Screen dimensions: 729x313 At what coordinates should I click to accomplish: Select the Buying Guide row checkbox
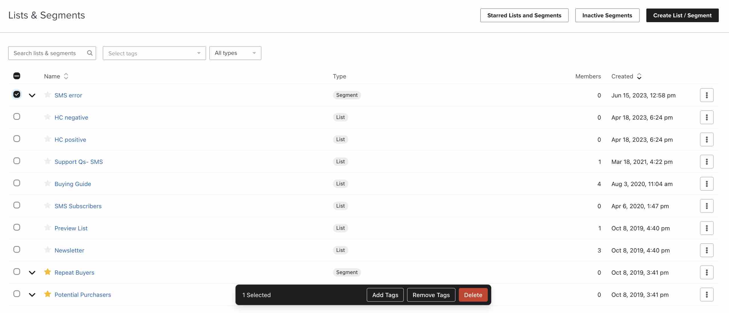tap(17, 183)
